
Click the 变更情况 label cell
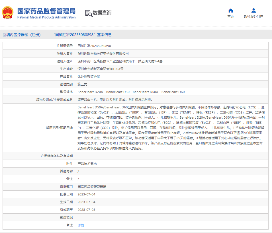coord(39,217)
